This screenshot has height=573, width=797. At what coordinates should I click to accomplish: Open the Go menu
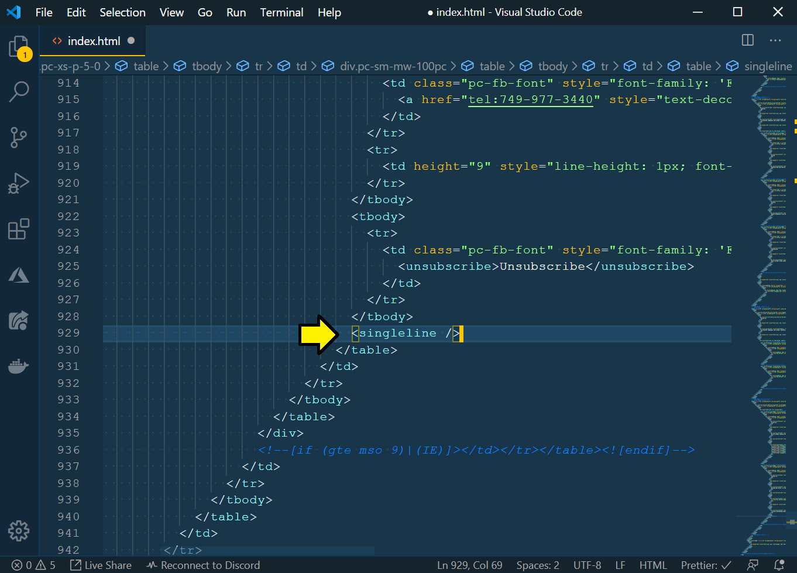pyautogui.click(x=205, y=12)
